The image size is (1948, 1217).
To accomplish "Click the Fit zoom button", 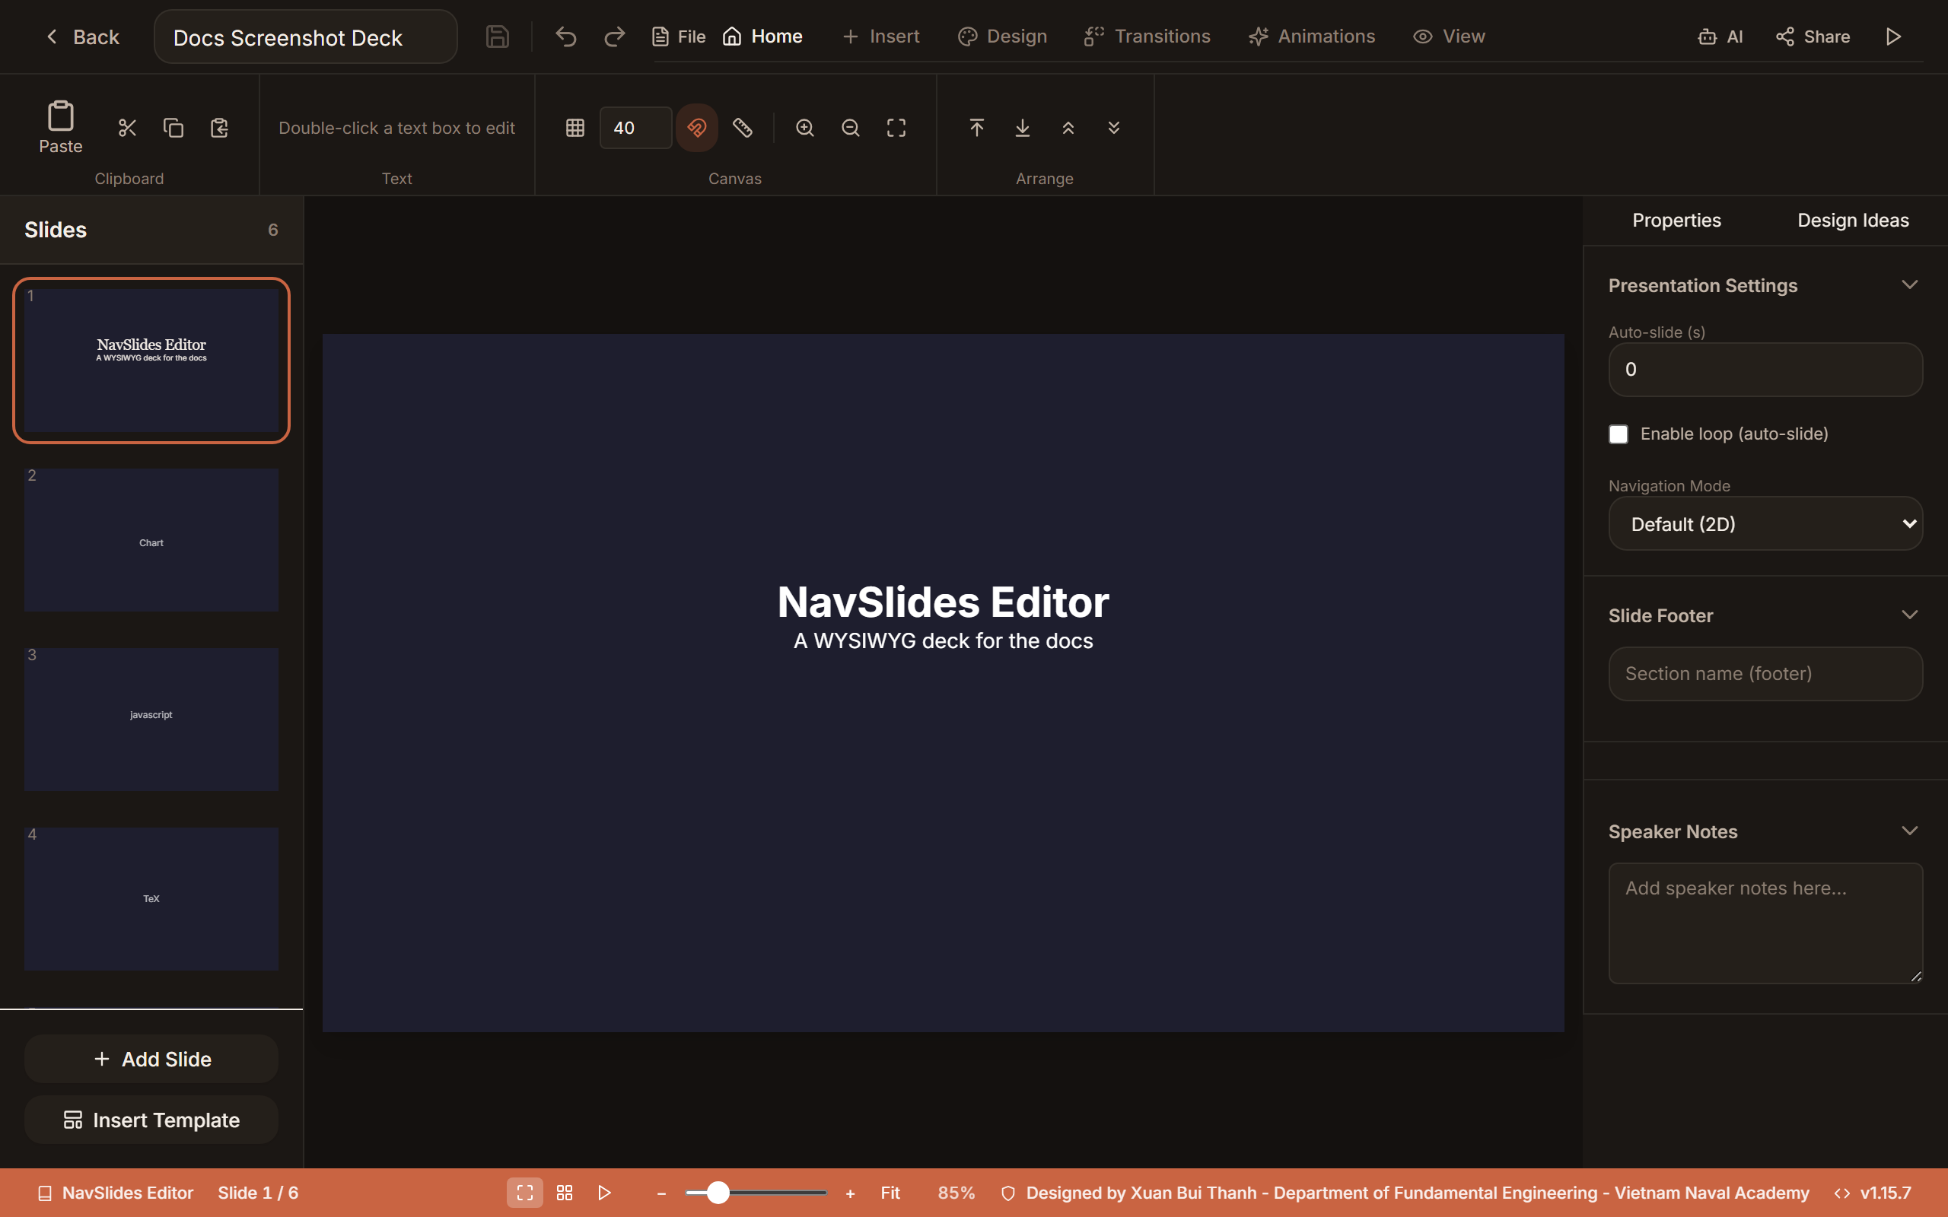I will click(x=890, y=1193).
